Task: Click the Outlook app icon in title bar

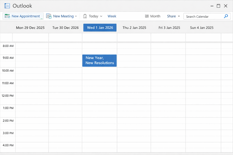Action: [x=7, y=6]
